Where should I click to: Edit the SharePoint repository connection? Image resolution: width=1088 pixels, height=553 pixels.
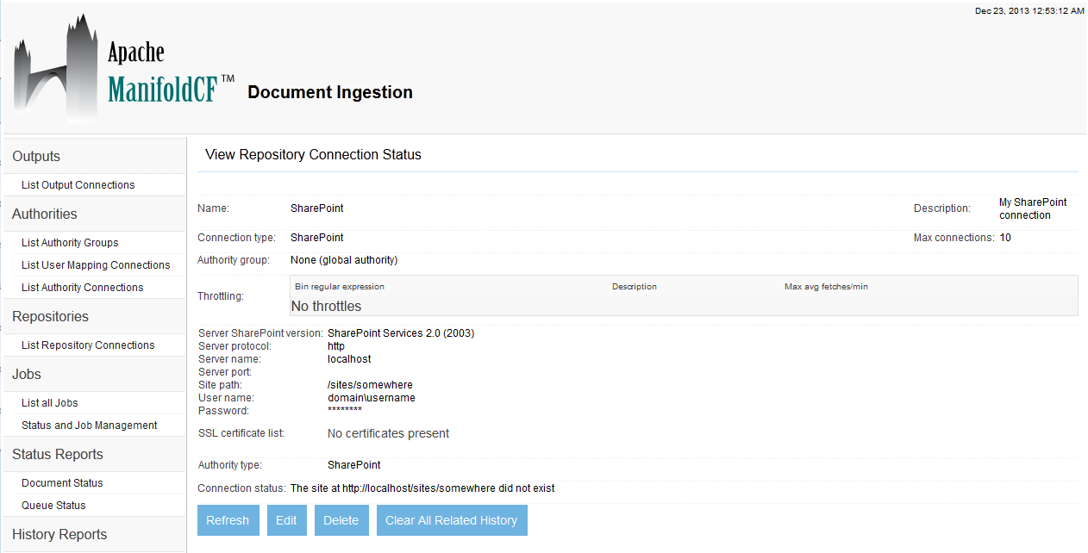click(286, 519)
